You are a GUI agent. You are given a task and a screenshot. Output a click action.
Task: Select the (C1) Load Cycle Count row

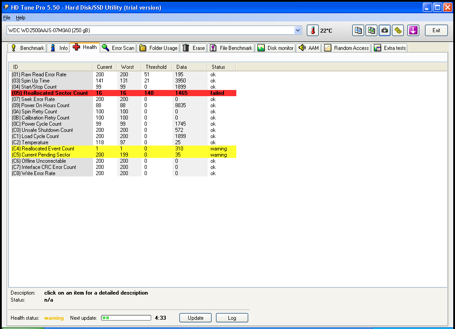tap(123, 136)
